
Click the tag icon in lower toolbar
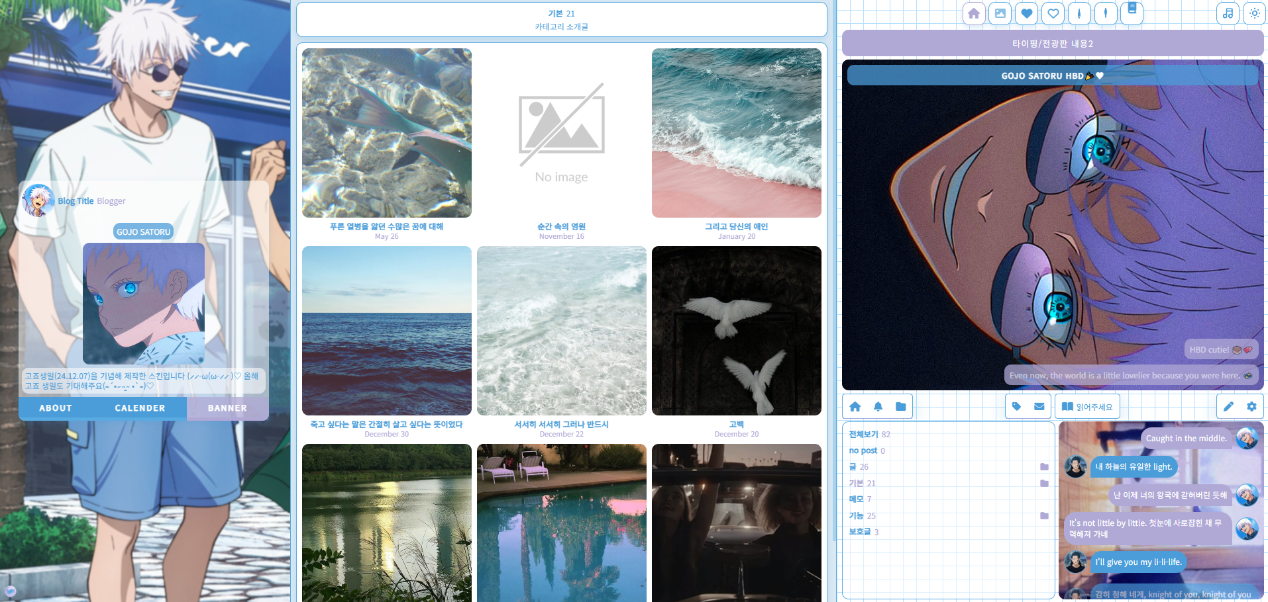click(1016, 407)
